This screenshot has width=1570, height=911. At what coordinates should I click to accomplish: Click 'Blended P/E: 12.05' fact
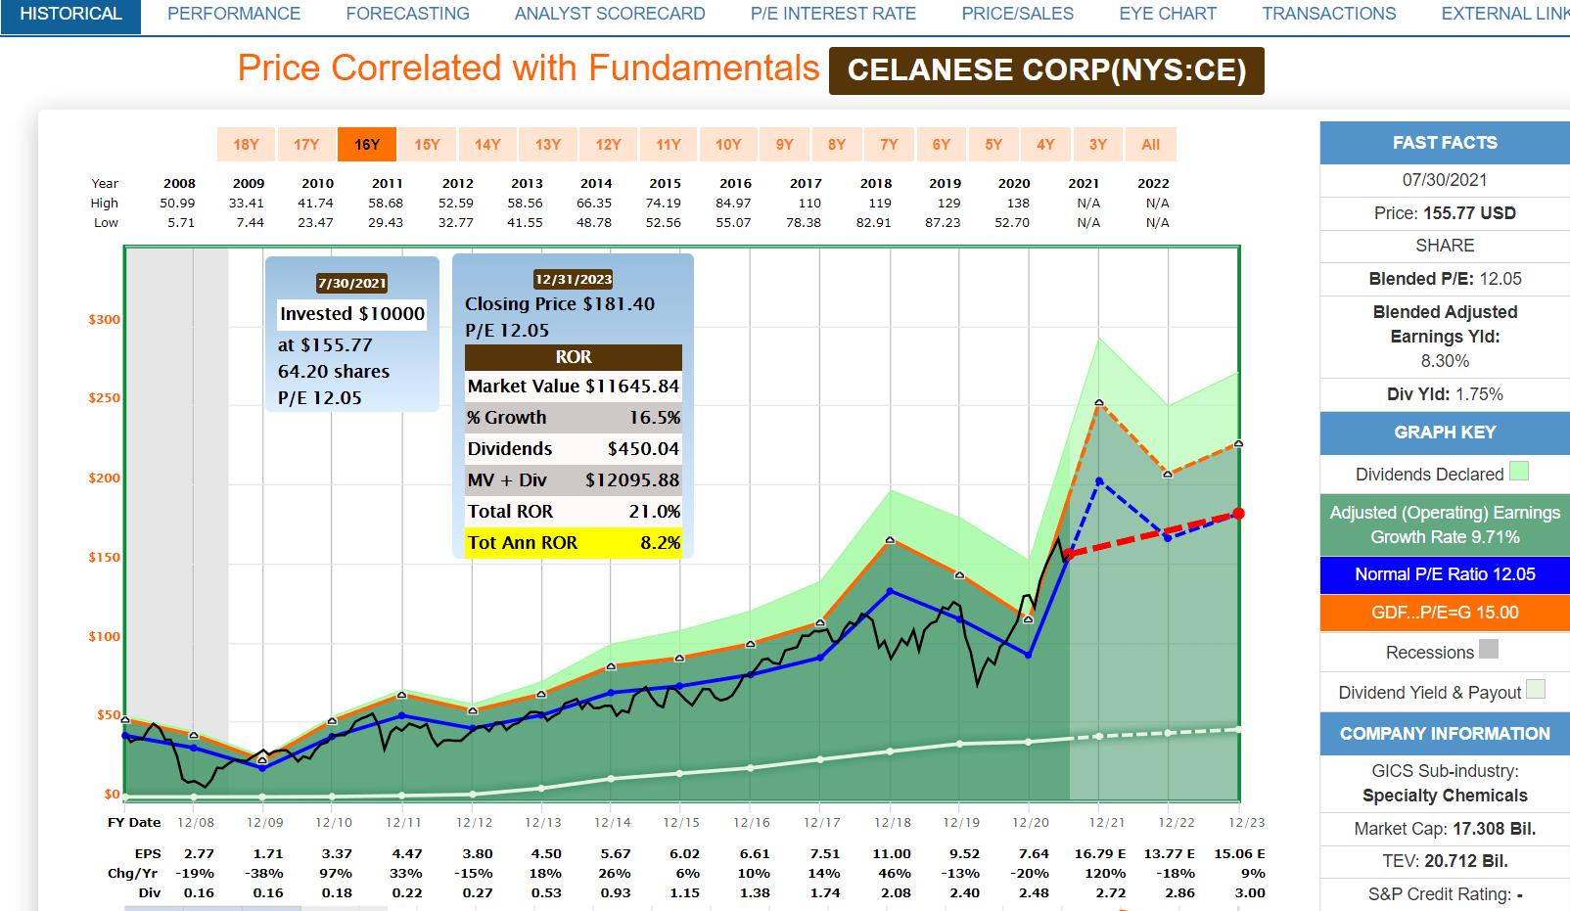(x=1445, y=279)
